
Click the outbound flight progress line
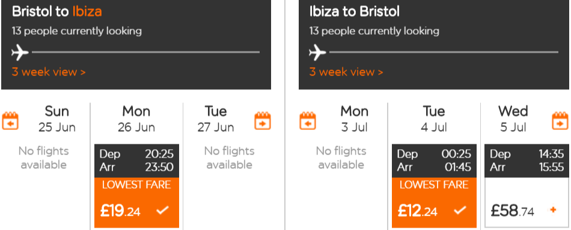[x=145, y=52]
